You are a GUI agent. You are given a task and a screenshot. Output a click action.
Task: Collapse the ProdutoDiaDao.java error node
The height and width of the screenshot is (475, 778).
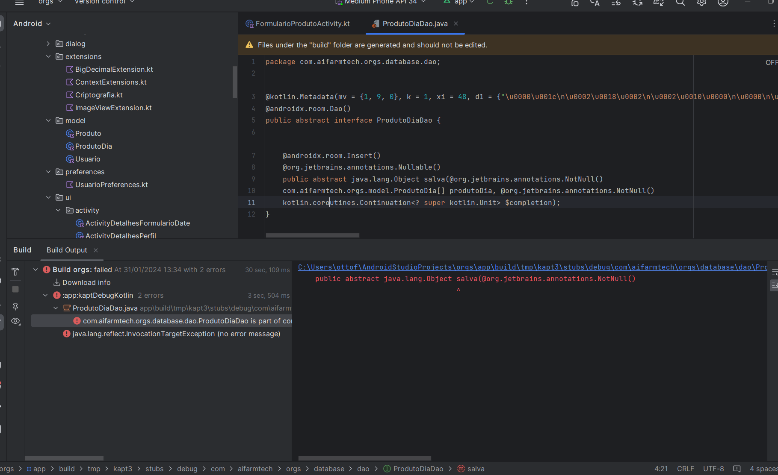56,308
